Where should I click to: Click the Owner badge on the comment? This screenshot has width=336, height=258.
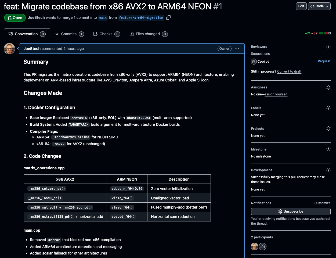click(x=224, y=49)
